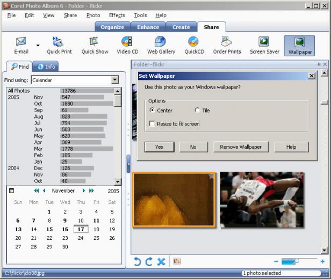Screen dimensions: 331x279
Task: Select 2004 Dec row with 126 photos
Action: coord(60,168)
